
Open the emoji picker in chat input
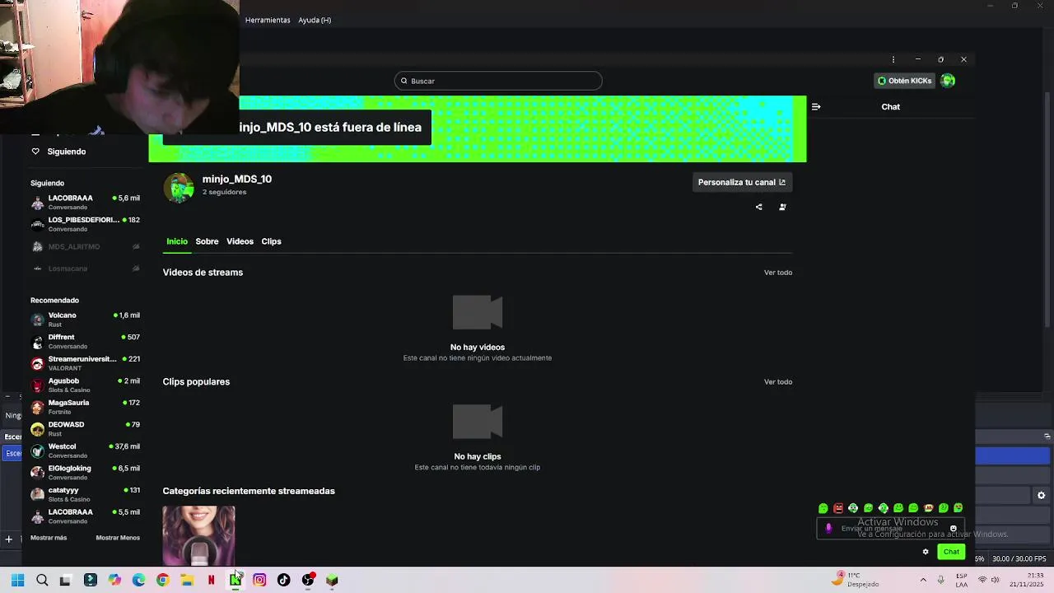point(954,529)
